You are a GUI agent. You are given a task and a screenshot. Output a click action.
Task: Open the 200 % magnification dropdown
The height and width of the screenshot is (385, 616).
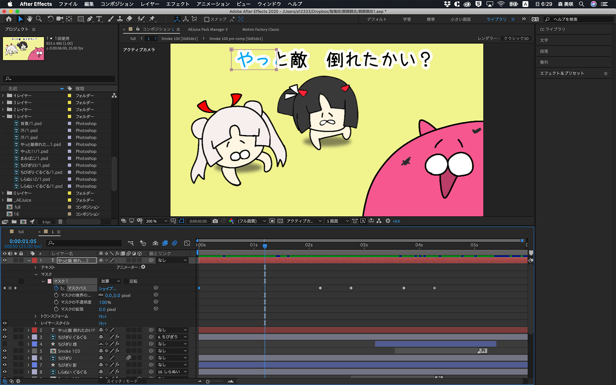pos(157,221)
